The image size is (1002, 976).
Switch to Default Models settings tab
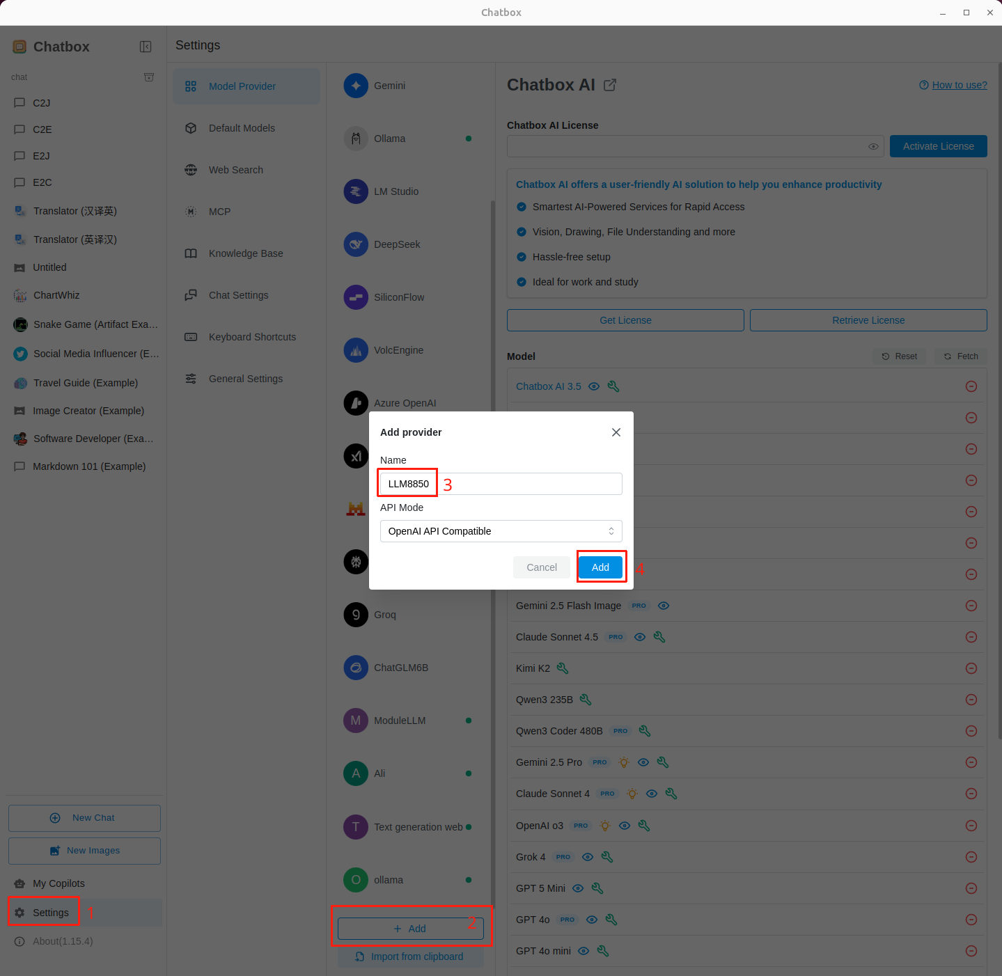(242, 128)
